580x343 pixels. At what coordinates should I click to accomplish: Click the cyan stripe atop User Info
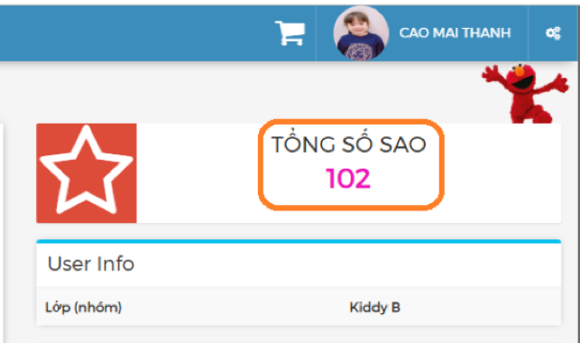pos(299,242)
